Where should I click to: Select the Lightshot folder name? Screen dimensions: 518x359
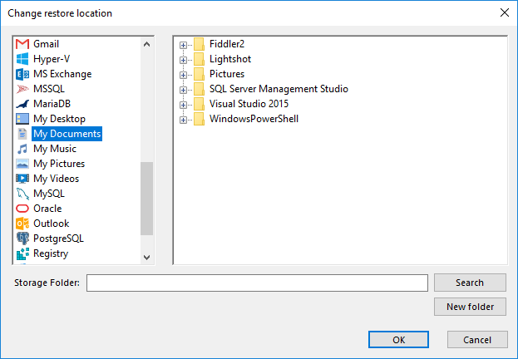[230, 59]
